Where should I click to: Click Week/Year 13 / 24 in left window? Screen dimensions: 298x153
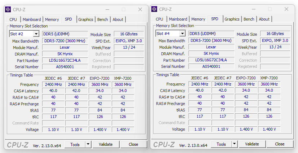coord(129,47)
